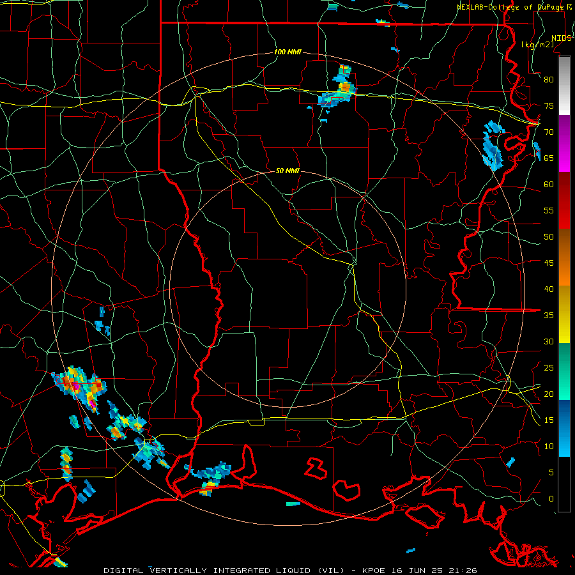
Task: Click the 0 value on the color scale
Action: [x=551, y=499]
